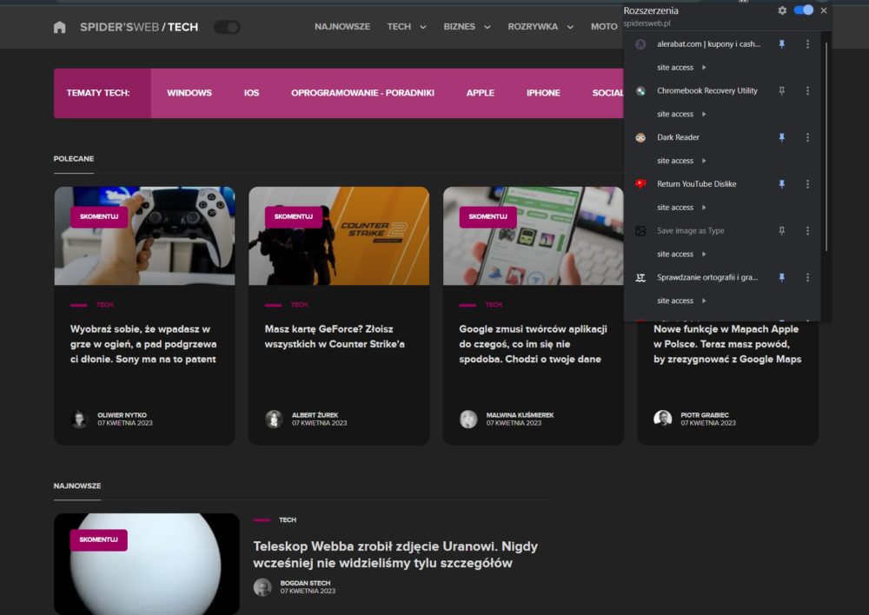Expand site access under Sprawdzanie ortografii

coord(681,301)
